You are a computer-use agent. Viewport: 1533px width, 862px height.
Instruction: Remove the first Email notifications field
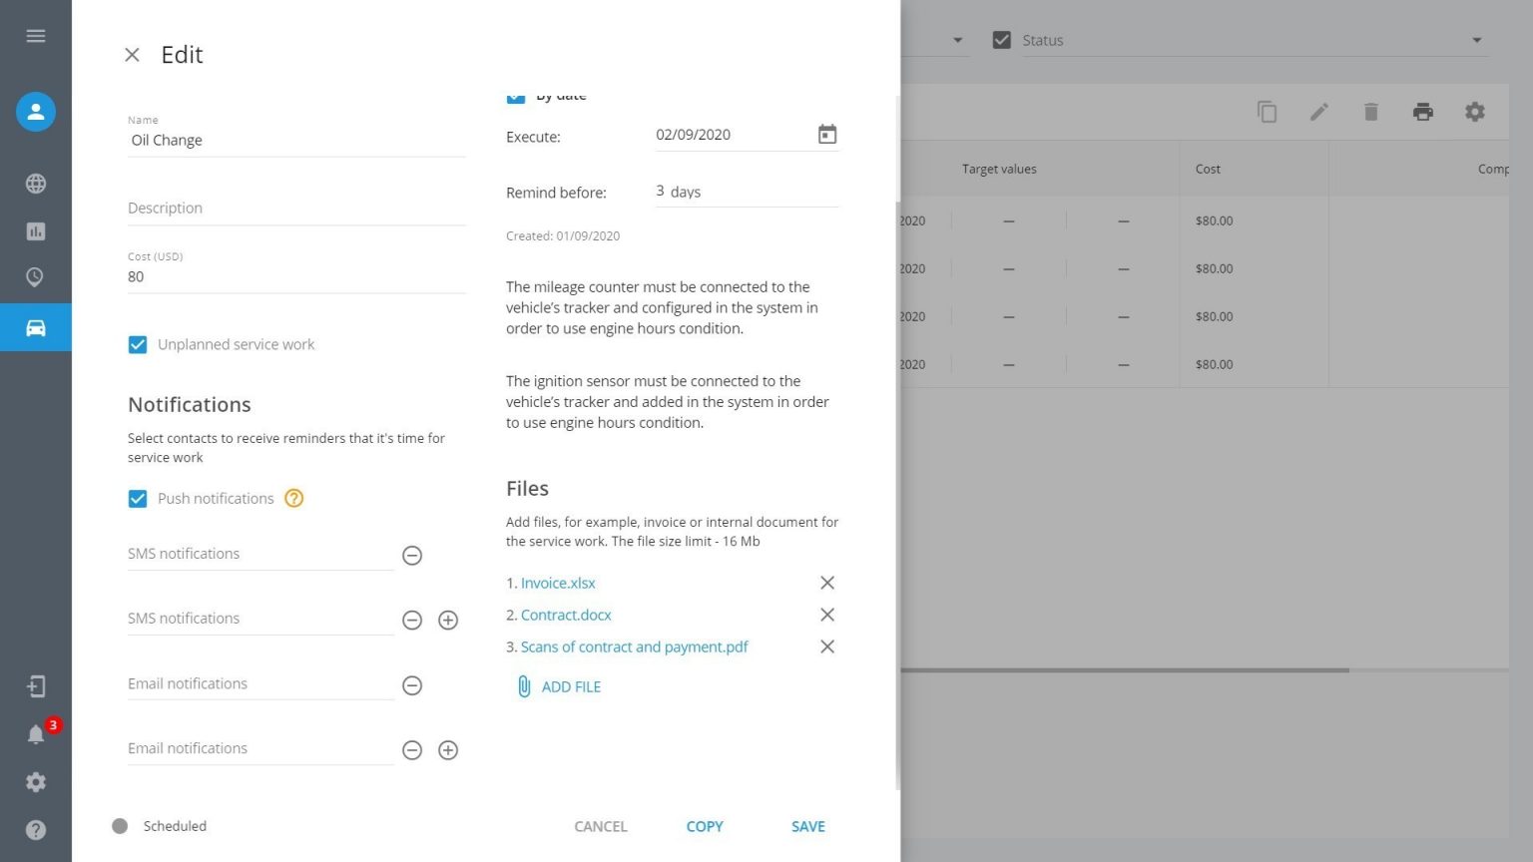412,685
